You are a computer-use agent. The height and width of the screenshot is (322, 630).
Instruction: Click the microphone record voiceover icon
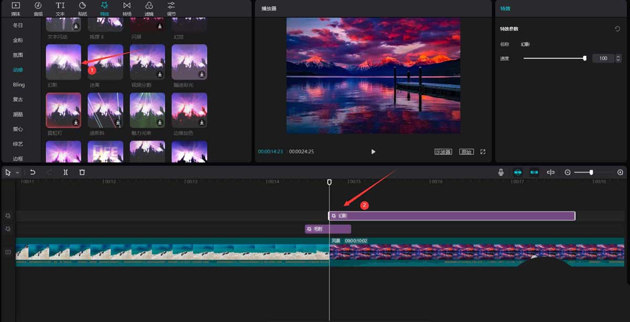point(501,172)
